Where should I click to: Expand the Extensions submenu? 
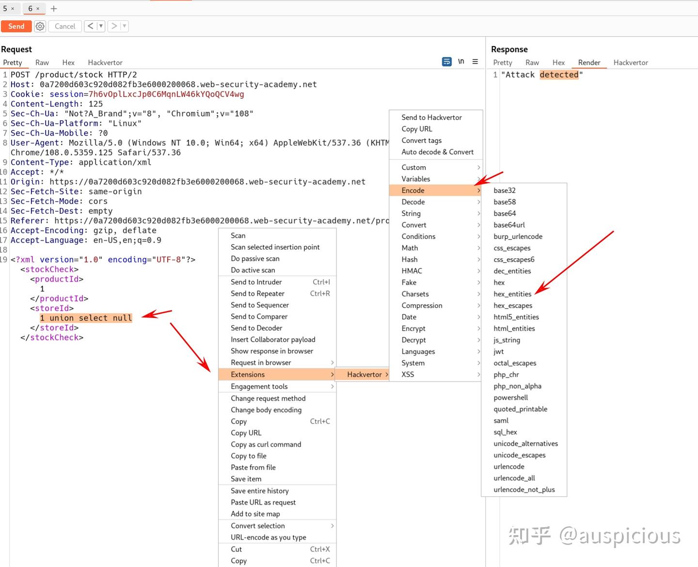(x=248, y=374)
